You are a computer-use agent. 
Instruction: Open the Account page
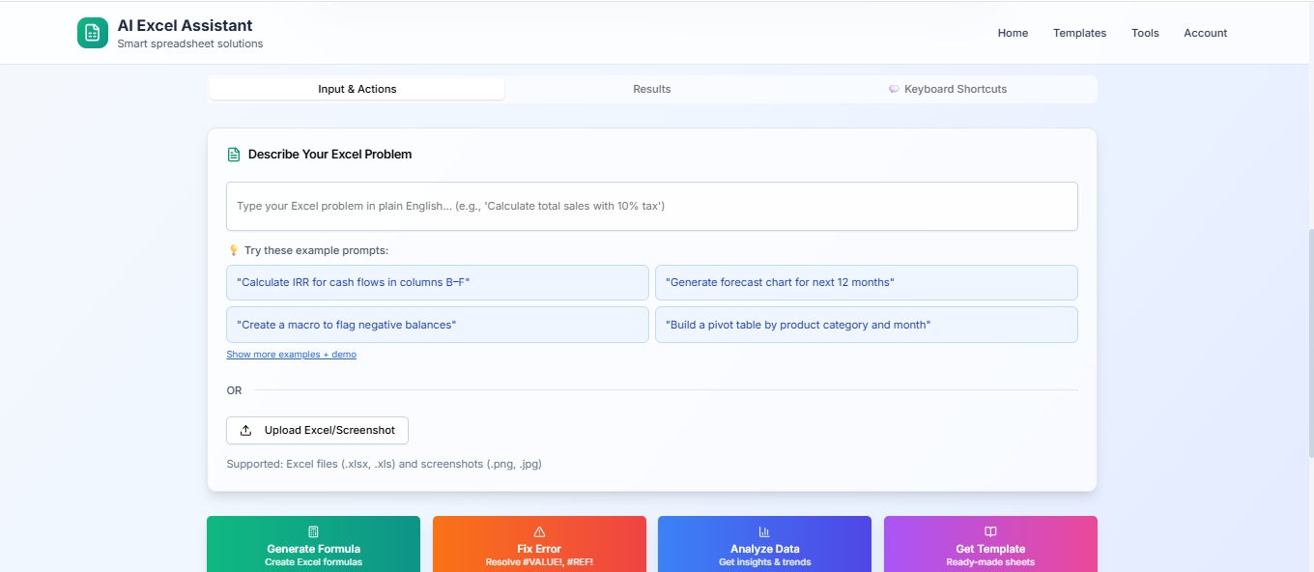click(1205, 32)
